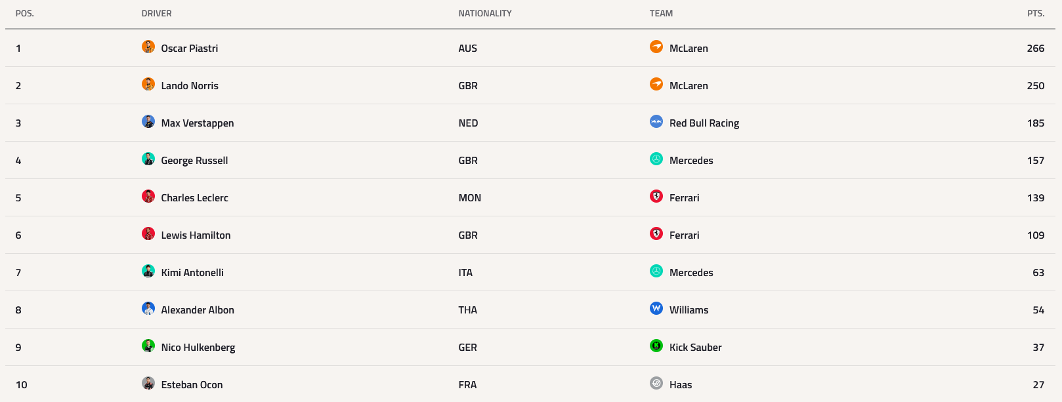Click George Russell's Mercedes team logo
This screenshot has width=1062, height=402.
point(656,159)
